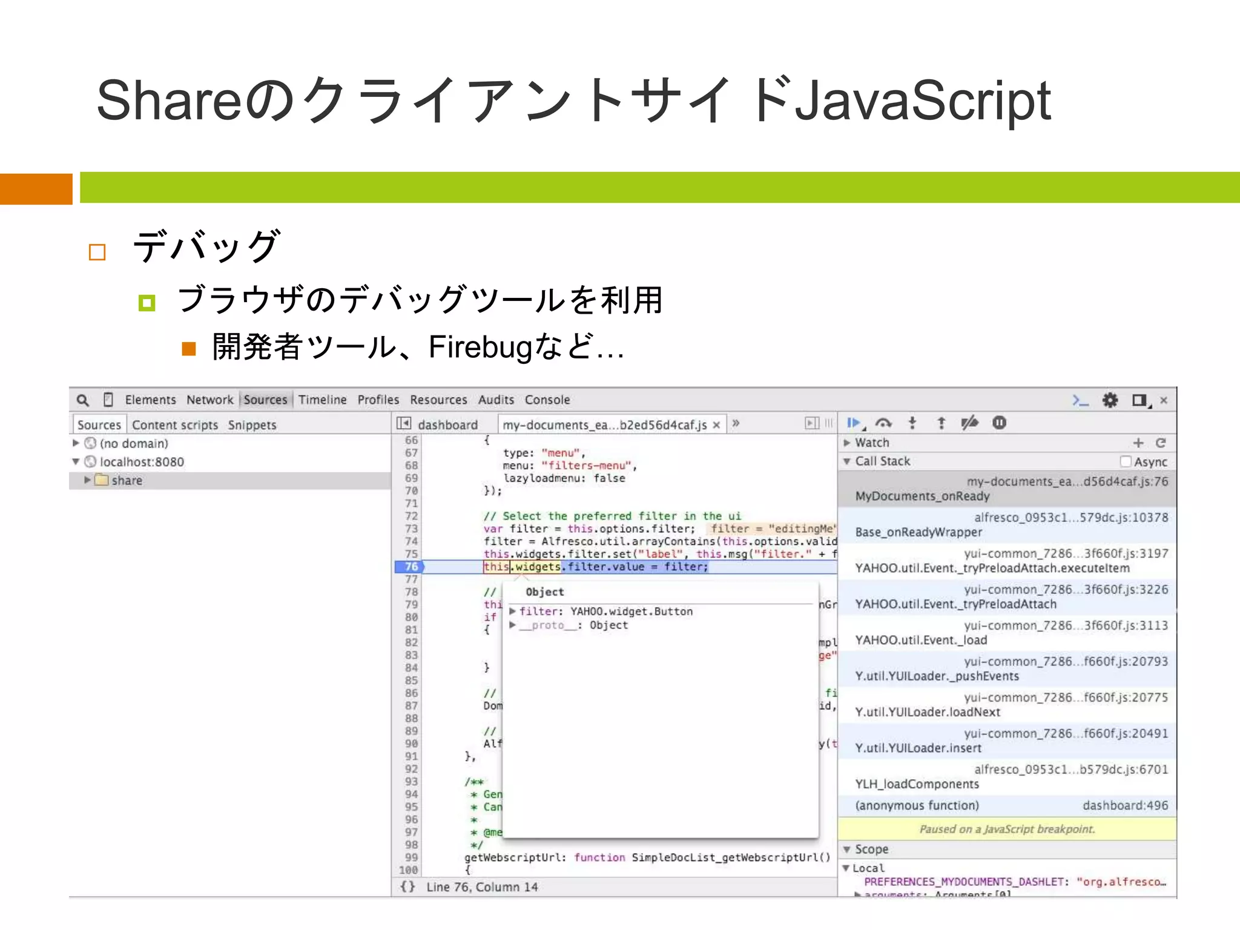
Task: Resume script execution play button
Action: [854, 423]
